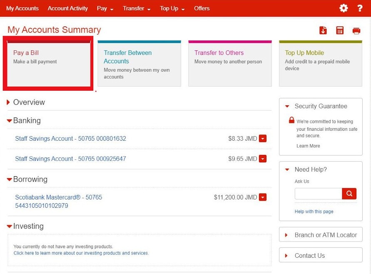The width and height of the screenshot is (371, 274).
Task: Click the Ask Us search magnifier icon
Action: point(349,194)
